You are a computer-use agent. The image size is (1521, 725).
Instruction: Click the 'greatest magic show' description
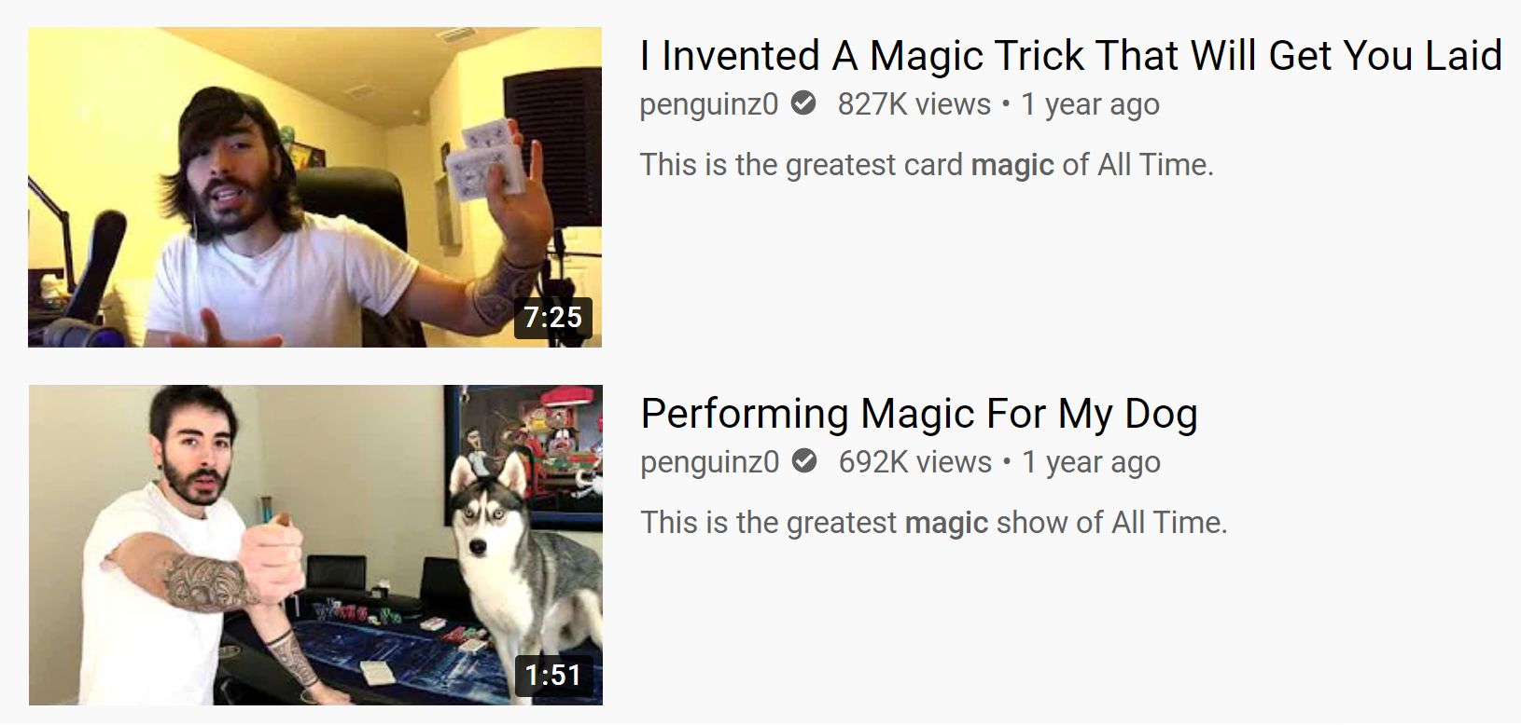934,523
